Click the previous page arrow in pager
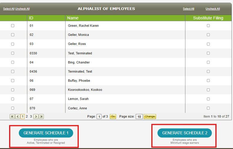233x149 pixels. coord(18,117)
